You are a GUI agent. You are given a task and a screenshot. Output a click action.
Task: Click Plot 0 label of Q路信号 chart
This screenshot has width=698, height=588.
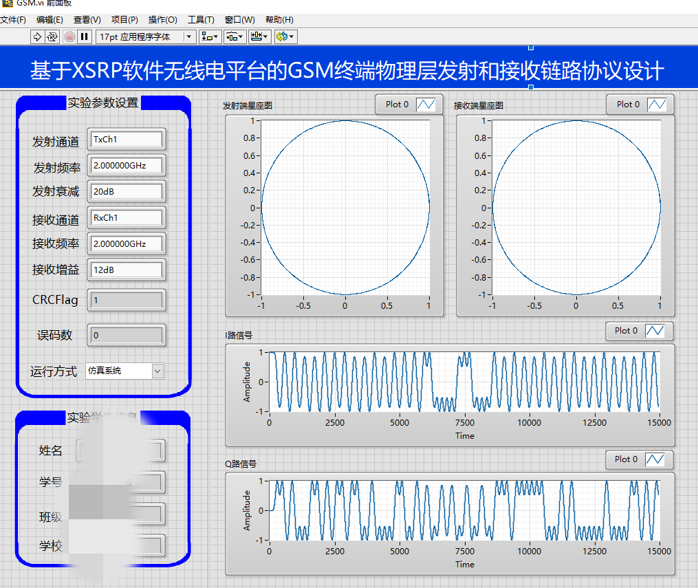click(626, 459)
